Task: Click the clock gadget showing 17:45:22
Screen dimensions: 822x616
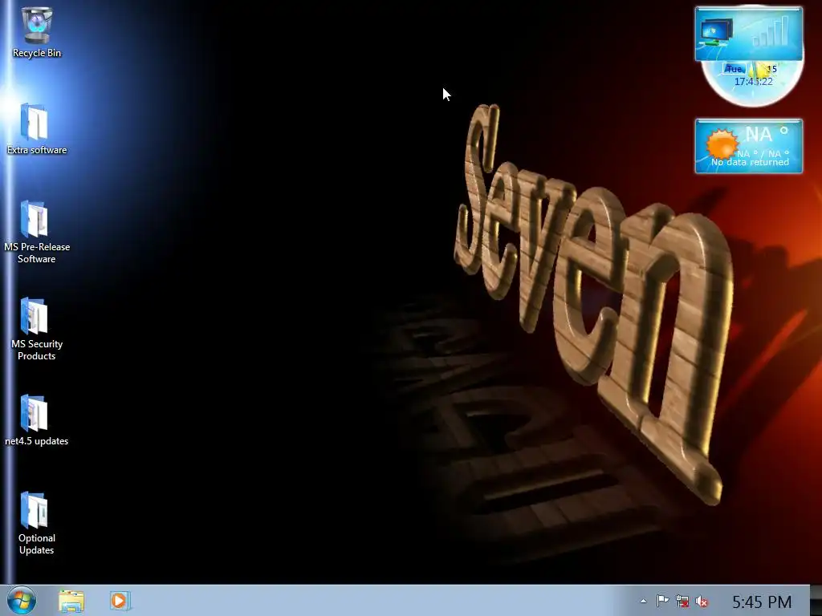Action: pos(753,83)
